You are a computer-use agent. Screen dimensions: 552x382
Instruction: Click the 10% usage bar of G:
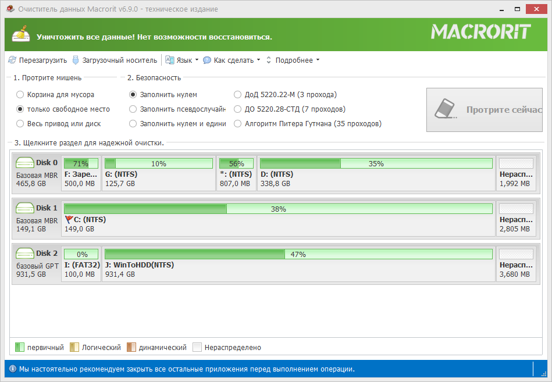click(159, 163)
